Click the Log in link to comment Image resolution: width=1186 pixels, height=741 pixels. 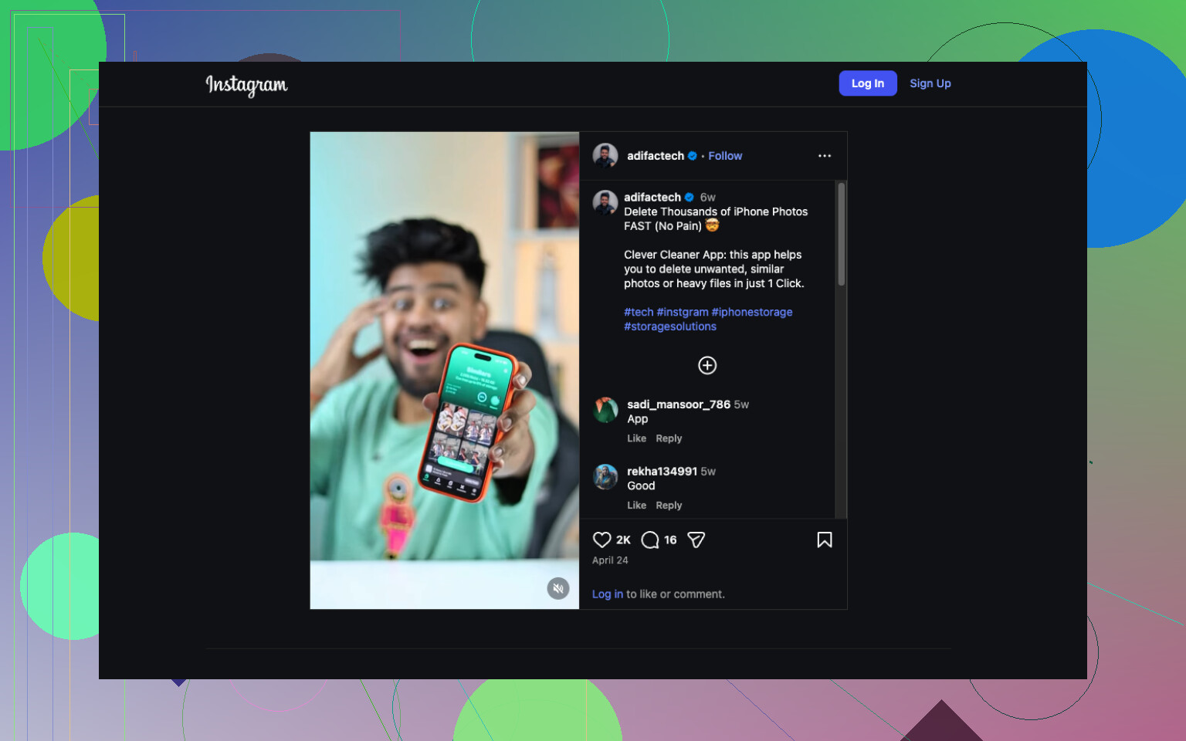point(608,594)
